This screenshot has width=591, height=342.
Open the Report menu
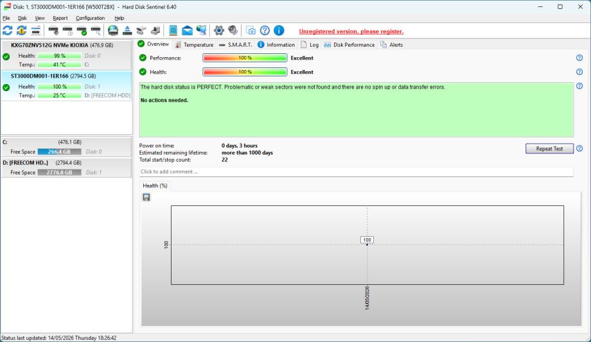pos(60,18)
